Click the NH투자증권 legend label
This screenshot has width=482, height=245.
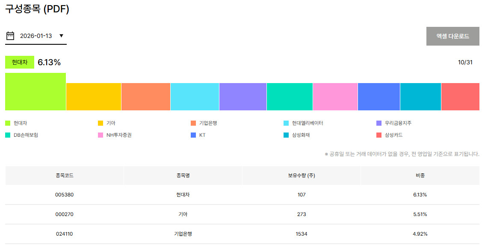click(119, 135)
